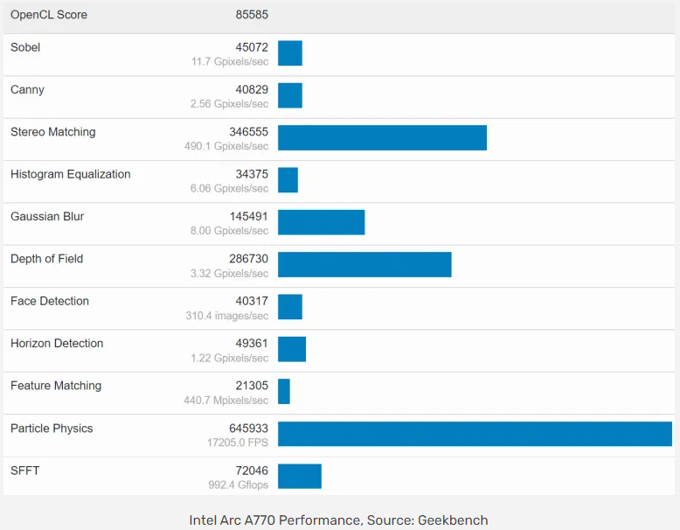Click the Intel Arc A770 Performance caption
Viewport: 680px width, 530px height.
[338, 520]
